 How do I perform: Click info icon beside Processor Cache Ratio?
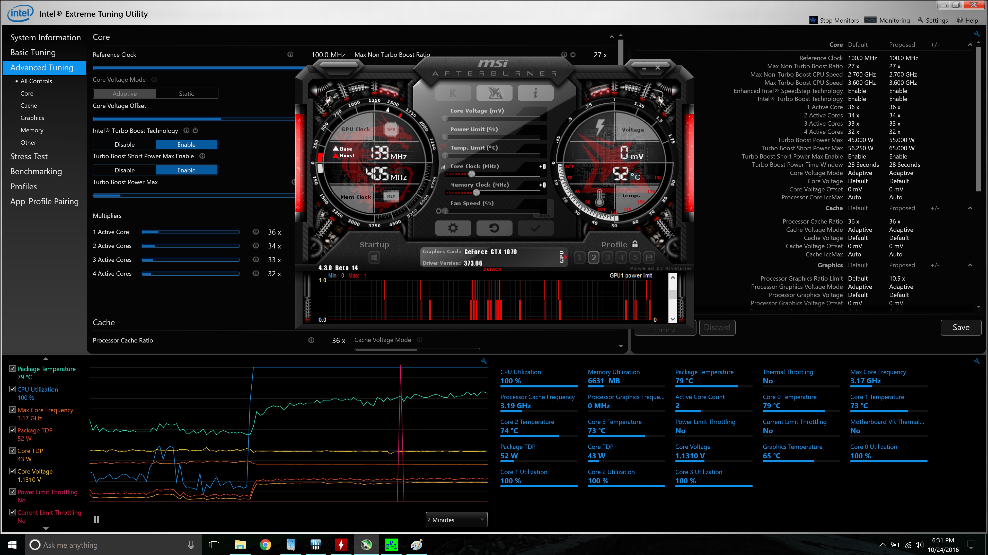click(311, 340)
